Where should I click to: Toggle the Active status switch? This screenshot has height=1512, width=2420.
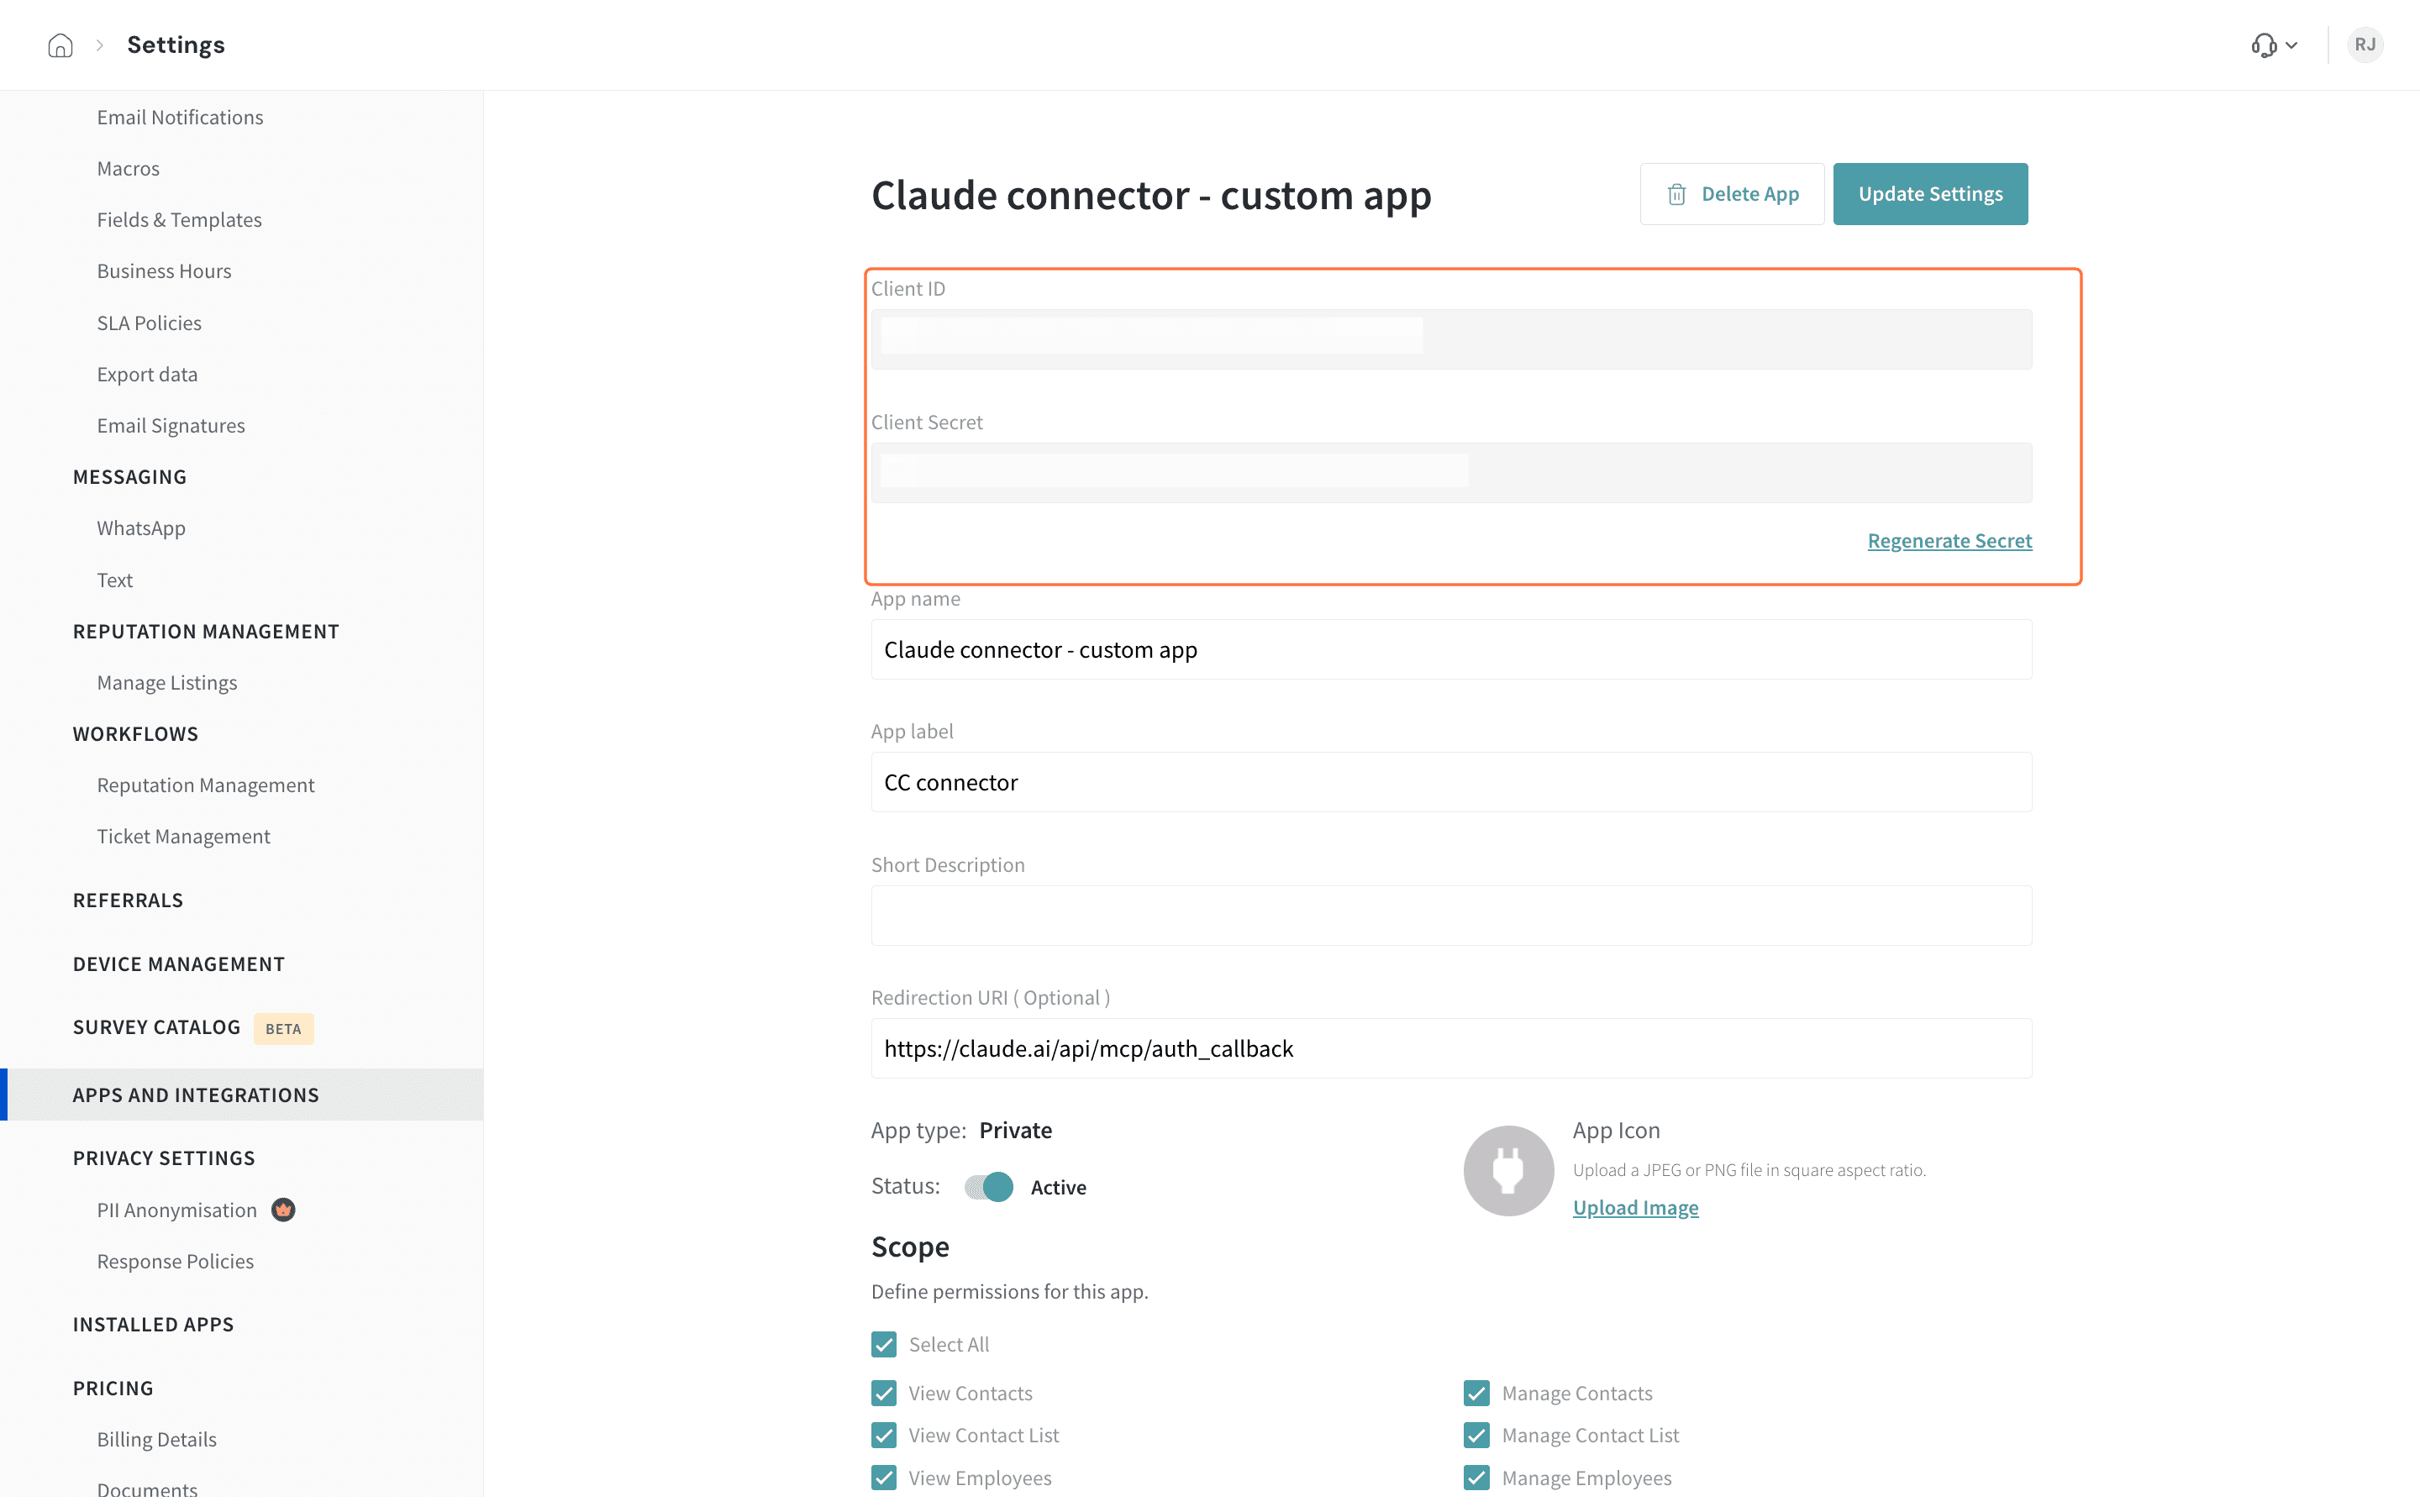[x=988, y=1187]
